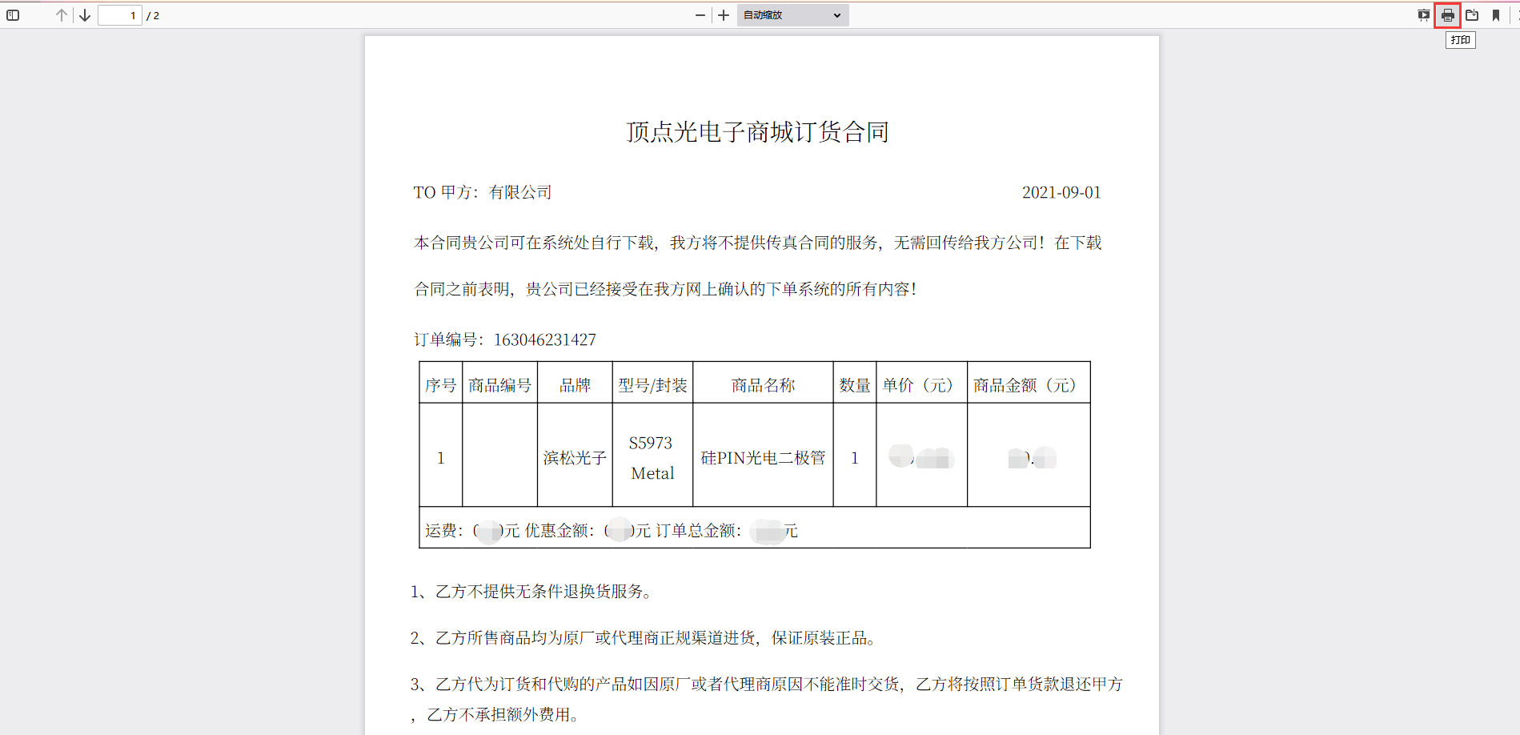The height and width of the screenshot is (735, 1520).
Task: Click the 单价（元） column header
Action: pos(920,385)
